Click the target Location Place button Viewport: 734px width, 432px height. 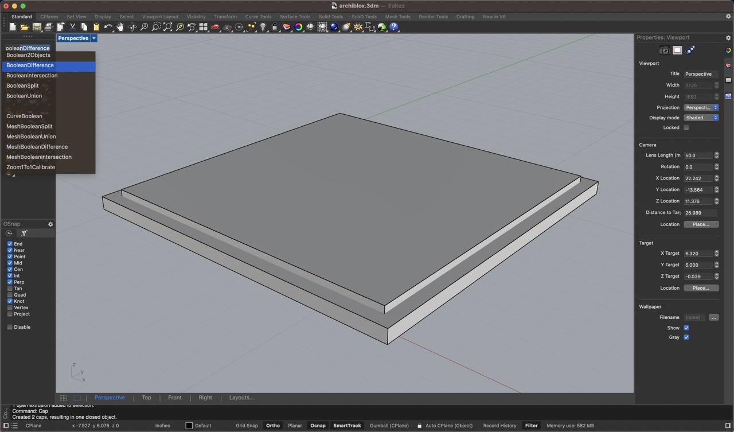tap(701, 288)
